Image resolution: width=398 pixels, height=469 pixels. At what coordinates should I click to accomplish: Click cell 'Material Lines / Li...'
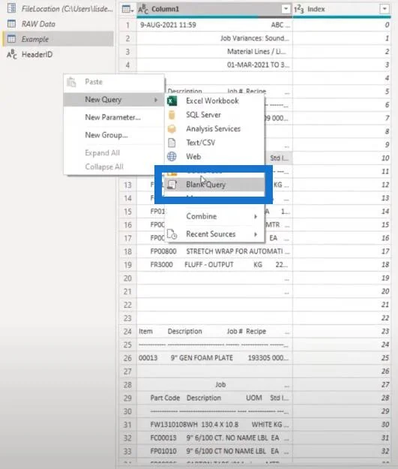(x=214, y=52)
